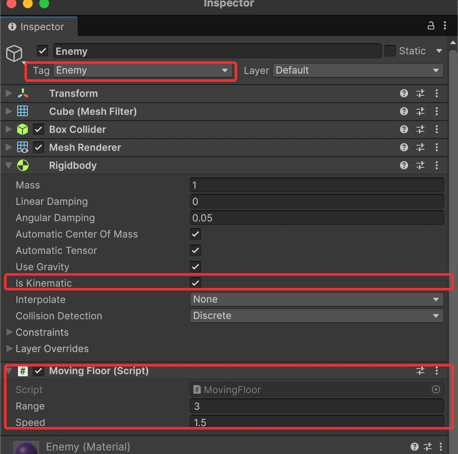Toggle the Static checkbox

(x=390, y=51)
